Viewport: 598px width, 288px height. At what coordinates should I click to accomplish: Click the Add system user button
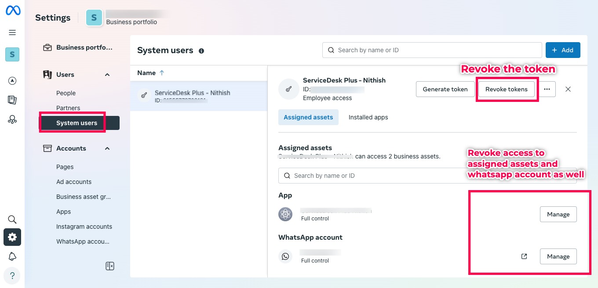point(563,50)
